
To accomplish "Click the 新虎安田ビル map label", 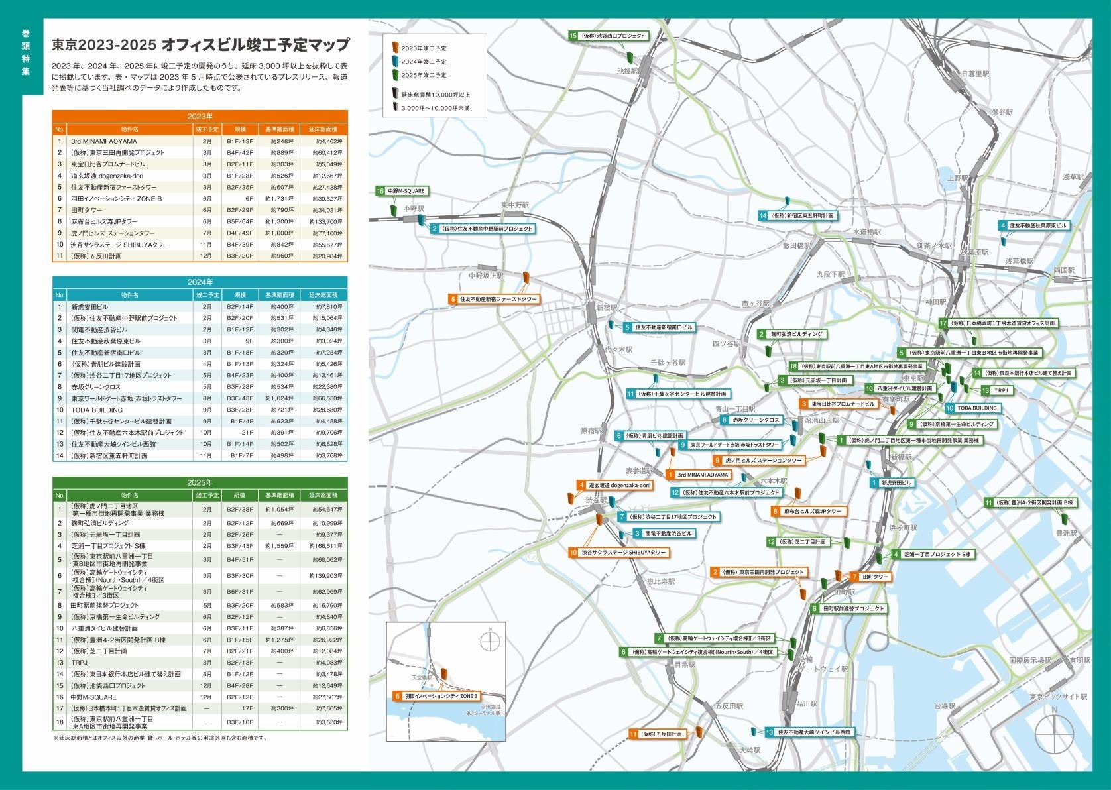I will (892, 483).
